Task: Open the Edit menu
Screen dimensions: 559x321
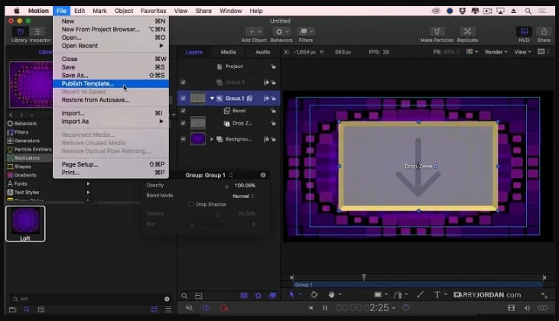Action: pyautogui.click(x=79, y=11)
